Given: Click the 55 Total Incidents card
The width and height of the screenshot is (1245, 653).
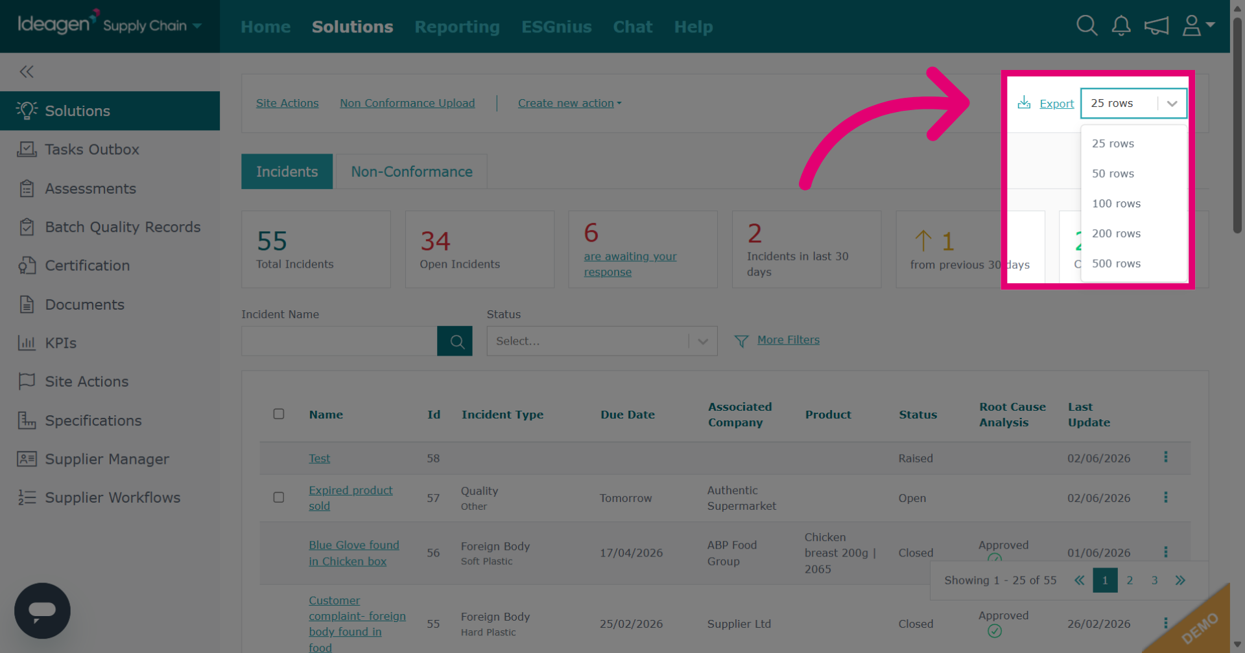Looking at the screenshot, I should click(x=316, y=249).
